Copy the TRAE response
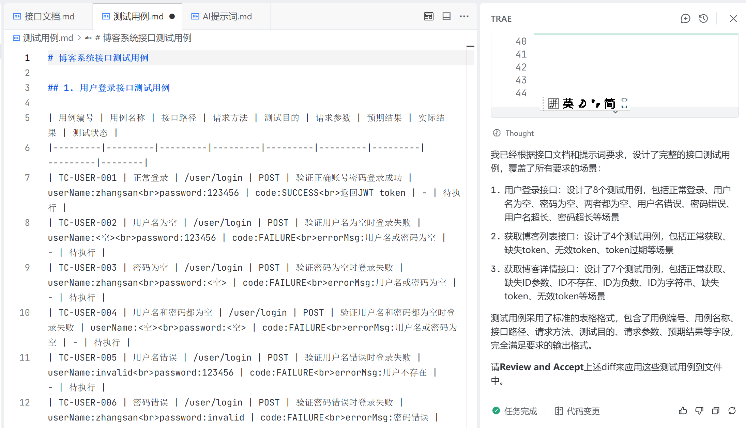Image resolution: width=746 pixels, height=428 pixels. [x=715, y=411]
